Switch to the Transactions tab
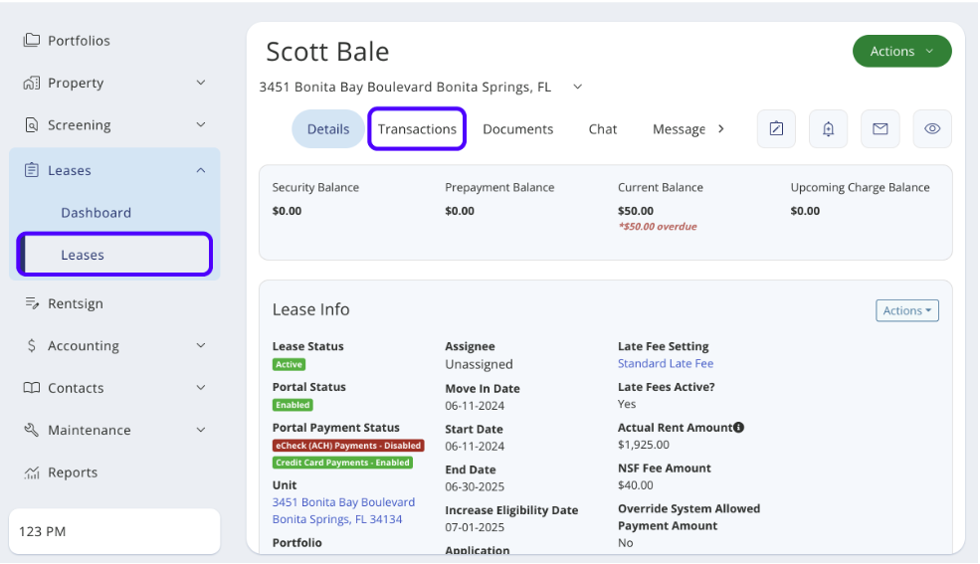The height and width of the screenshot is (564, 980). (417, 129)
